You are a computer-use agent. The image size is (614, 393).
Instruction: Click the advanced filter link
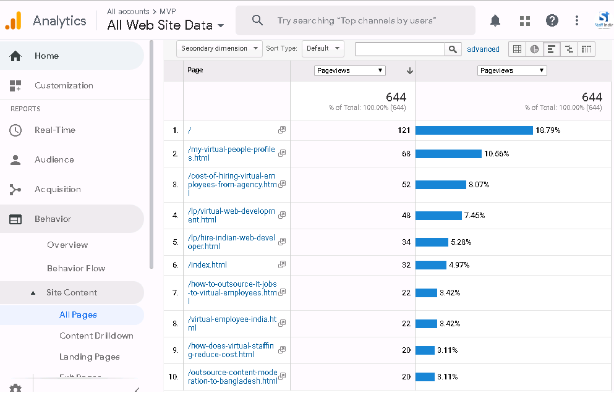(x=483, y=49)
